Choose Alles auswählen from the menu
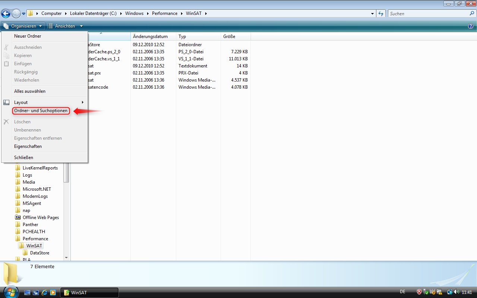Viewport: 477px width, 298px height. [29, 91]
